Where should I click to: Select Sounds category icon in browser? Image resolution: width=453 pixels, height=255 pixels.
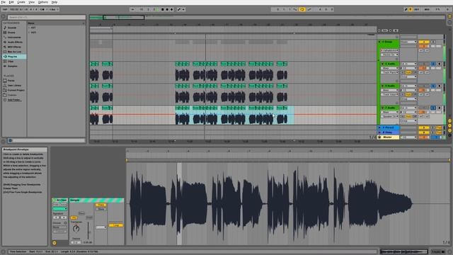pos(5,28)
